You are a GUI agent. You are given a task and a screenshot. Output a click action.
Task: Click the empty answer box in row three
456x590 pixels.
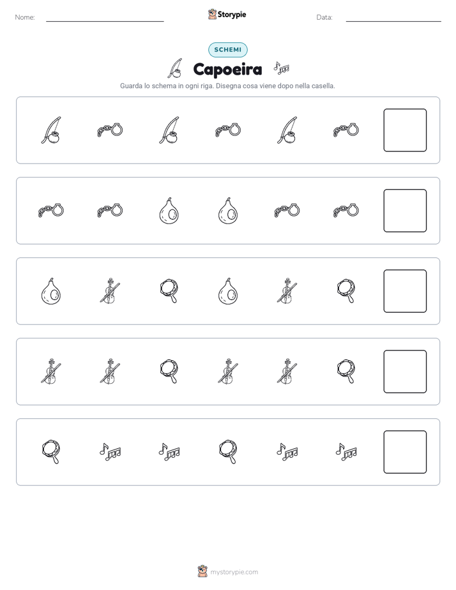(x=405, y=291)
